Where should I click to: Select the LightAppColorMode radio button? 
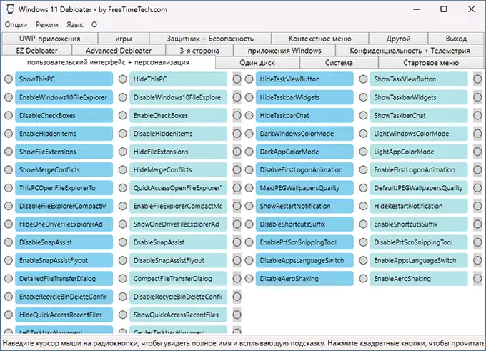pos(363,152)
